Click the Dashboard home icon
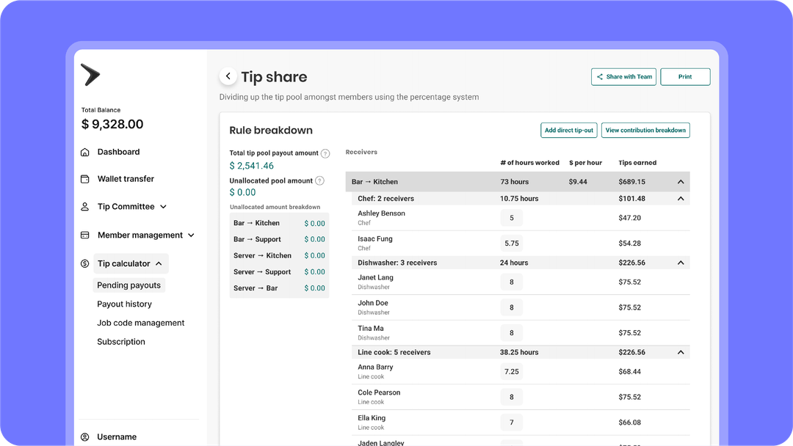The image size is (793, 446). pos(84,152)
